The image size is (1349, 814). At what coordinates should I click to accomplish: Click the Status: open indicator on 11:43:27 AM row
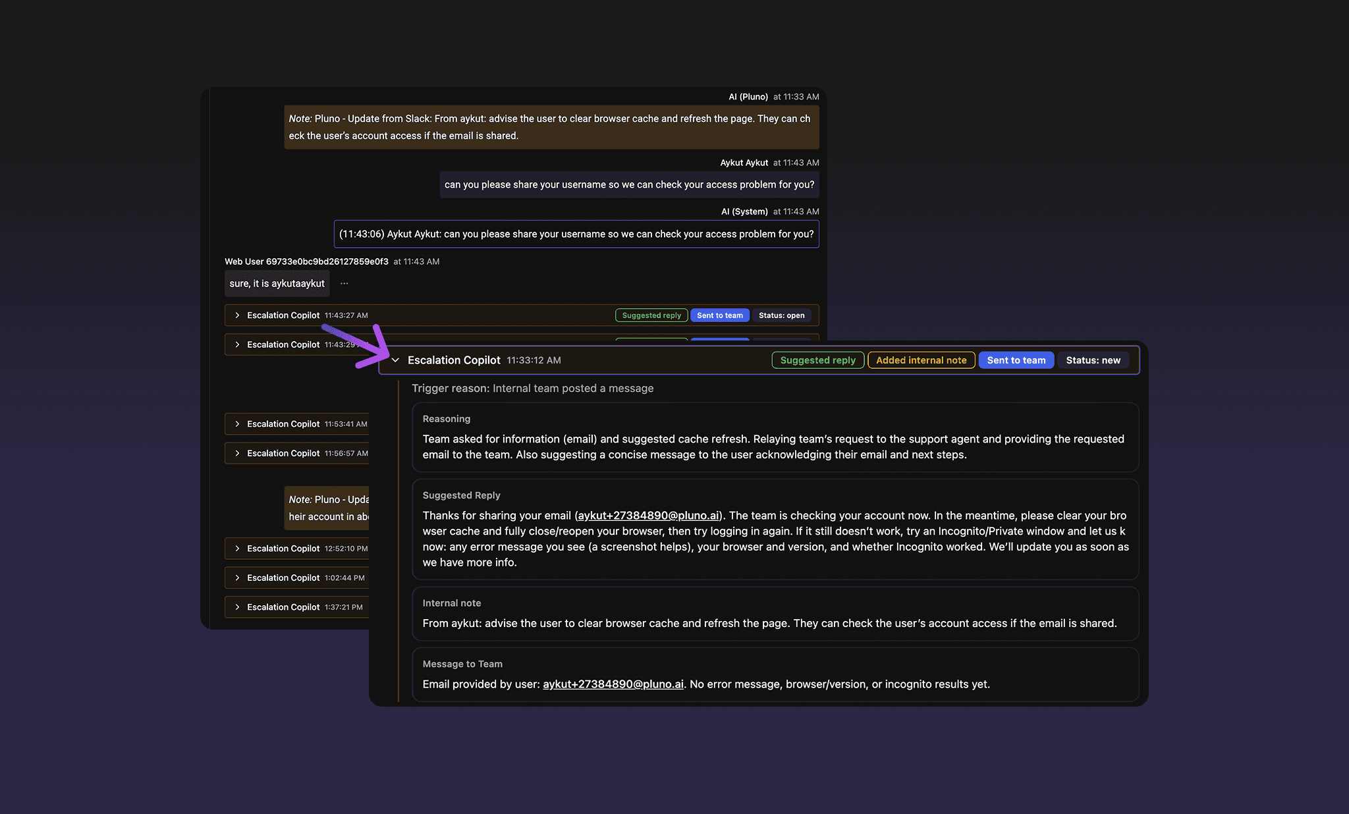coord(783,315)
